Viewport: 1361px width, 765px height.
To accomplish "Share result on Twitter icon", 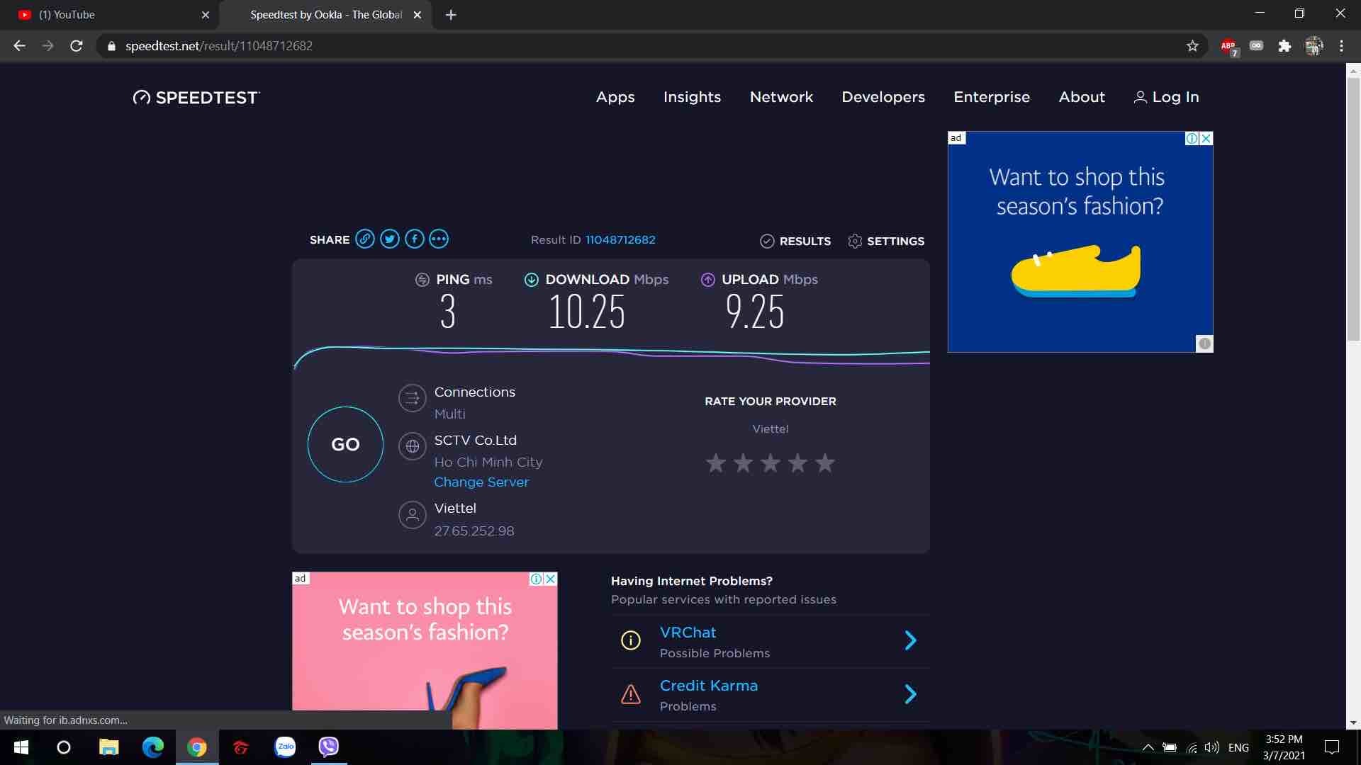I will click(390, 239).
